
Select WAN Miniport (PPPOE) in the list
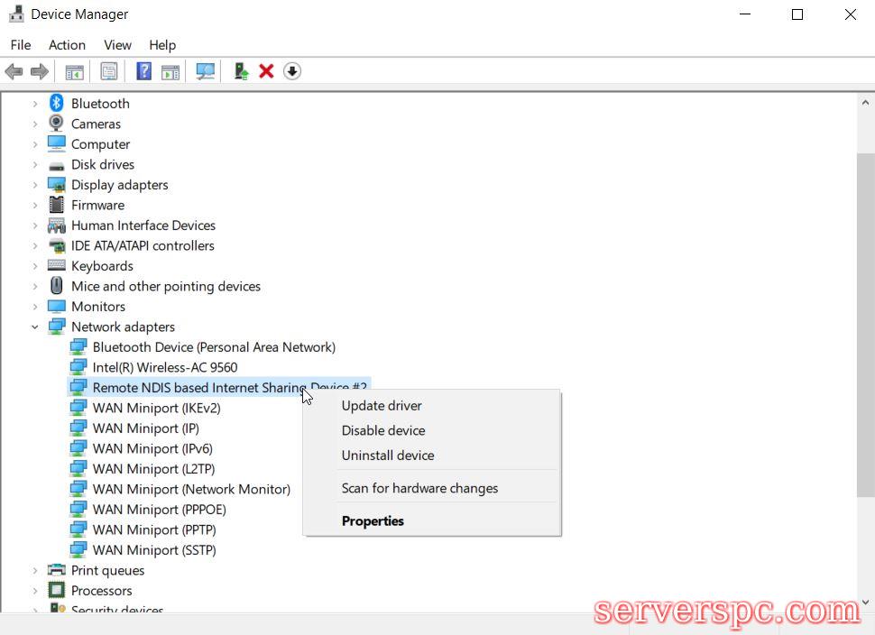159,510
